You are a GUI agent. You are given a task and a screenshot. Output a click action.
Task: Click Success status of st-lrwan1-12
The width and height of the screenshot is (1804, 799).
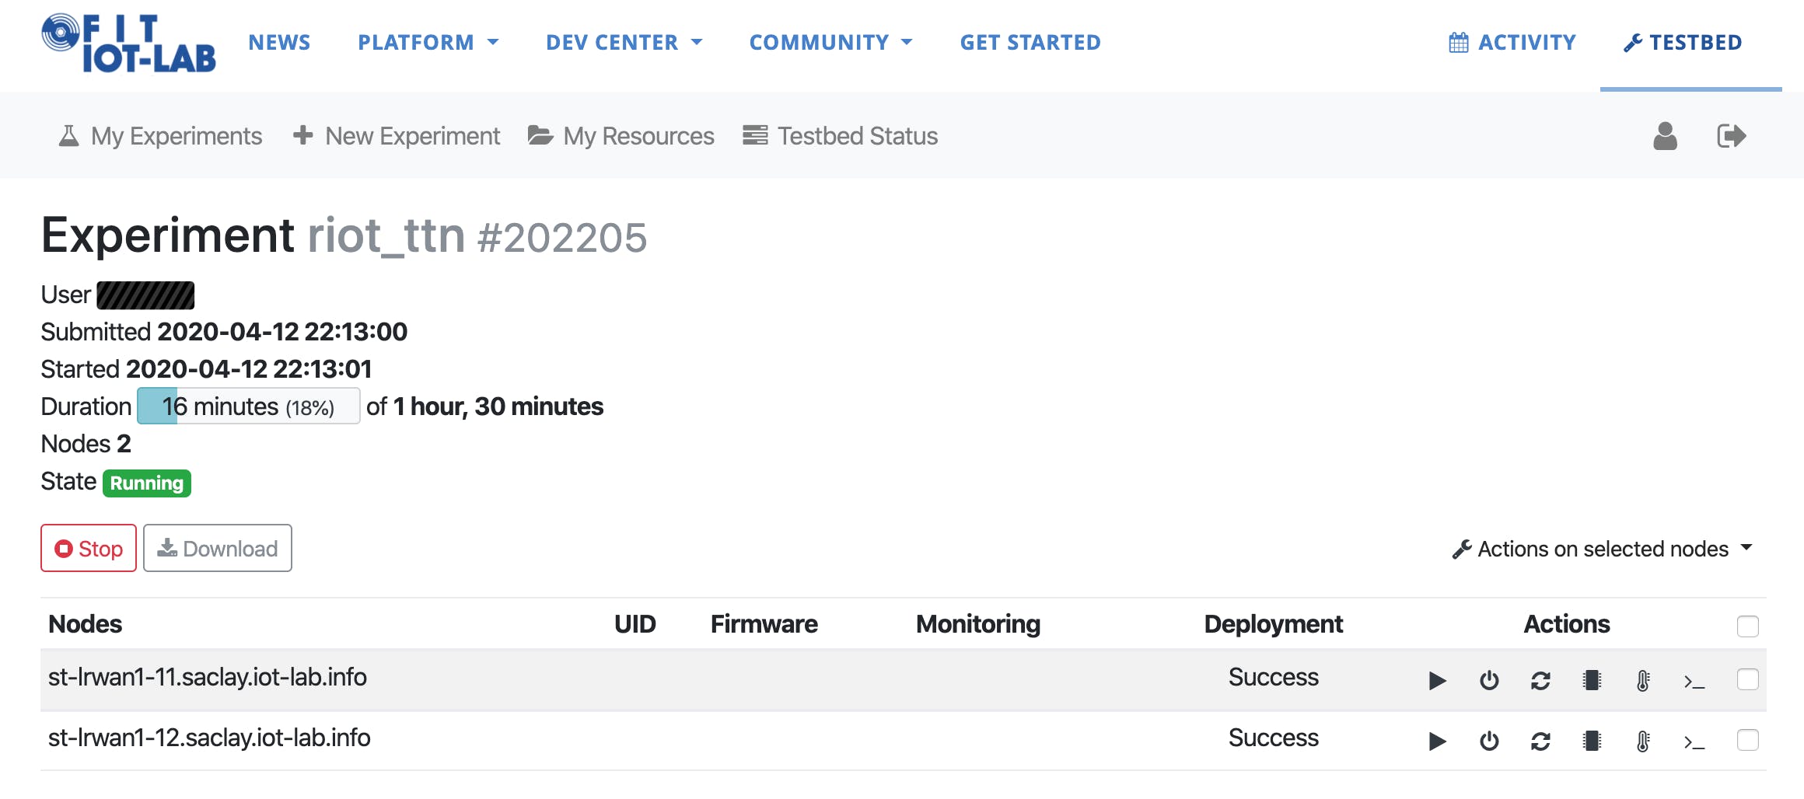pyautogui.click(x=1274, y=738)
